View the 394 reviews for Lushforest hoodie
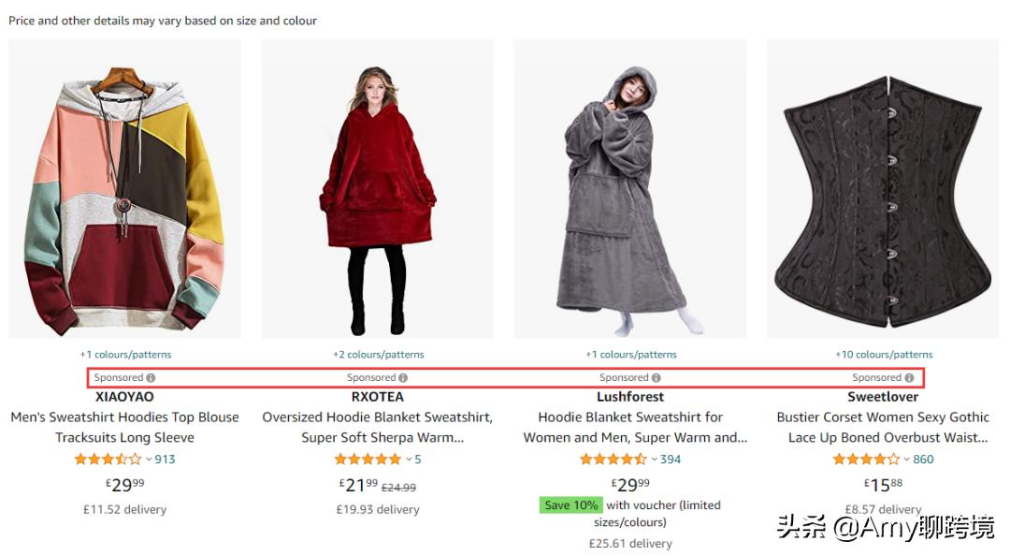Screen dimensions: 1010x556 (671, 460)
